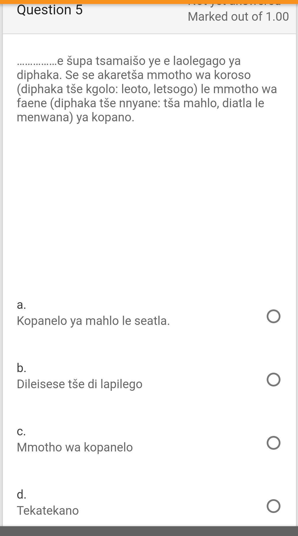The image size is (298, 536).
Task: Select radio button for option a
Action: (273, 317)
